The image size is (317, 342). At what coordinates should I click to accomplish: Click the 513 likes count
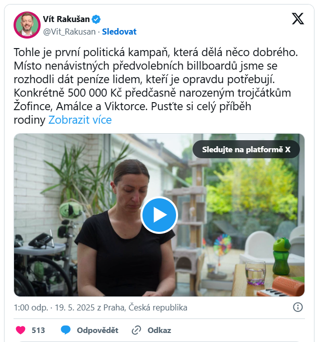coord(38,330)
